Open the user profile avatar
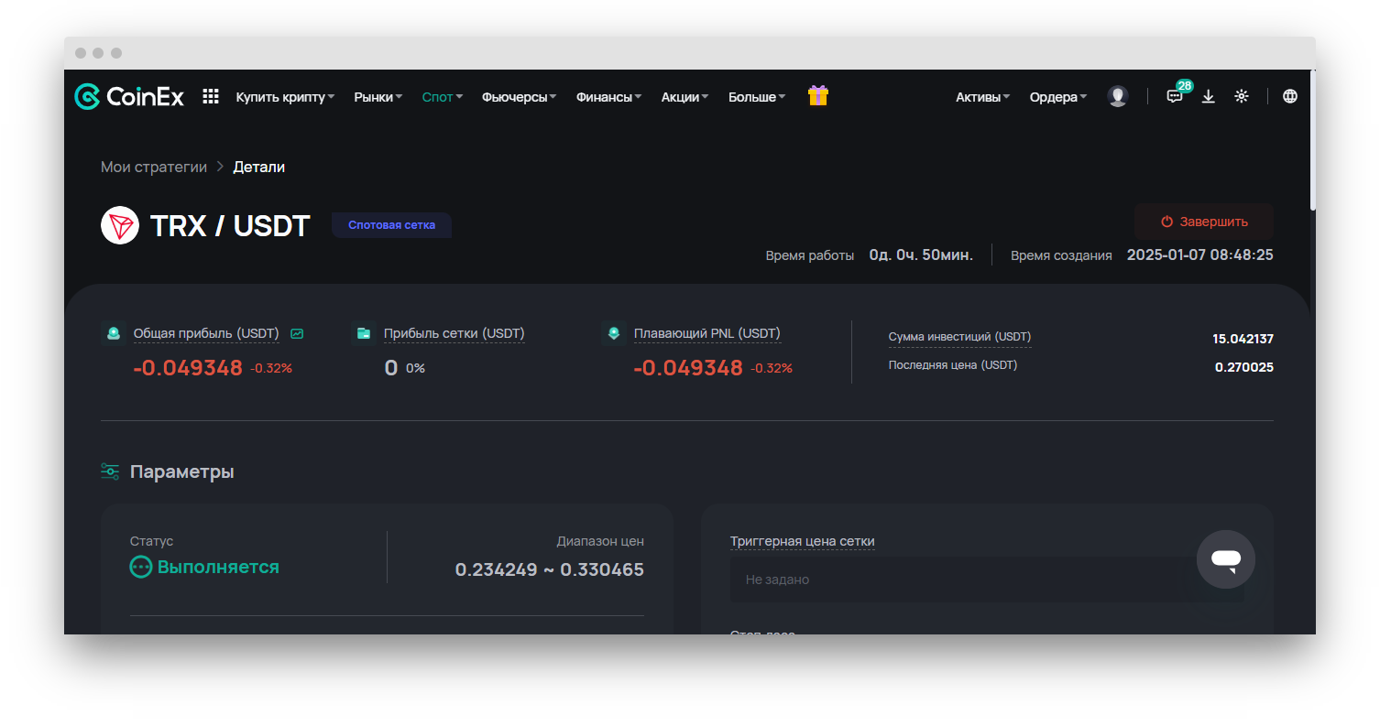 tap(1117, 96)
